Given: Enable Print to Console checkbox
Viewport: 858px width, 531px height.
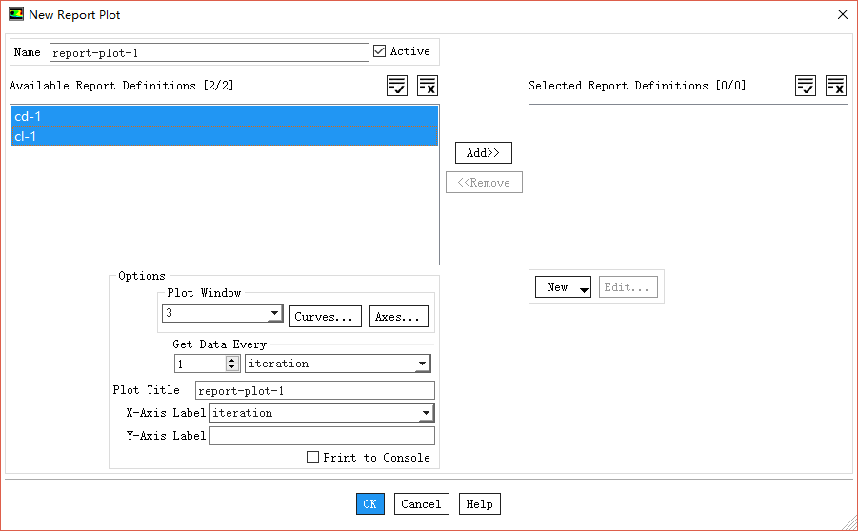Looking at the screenshot, I should click(312, 458).
